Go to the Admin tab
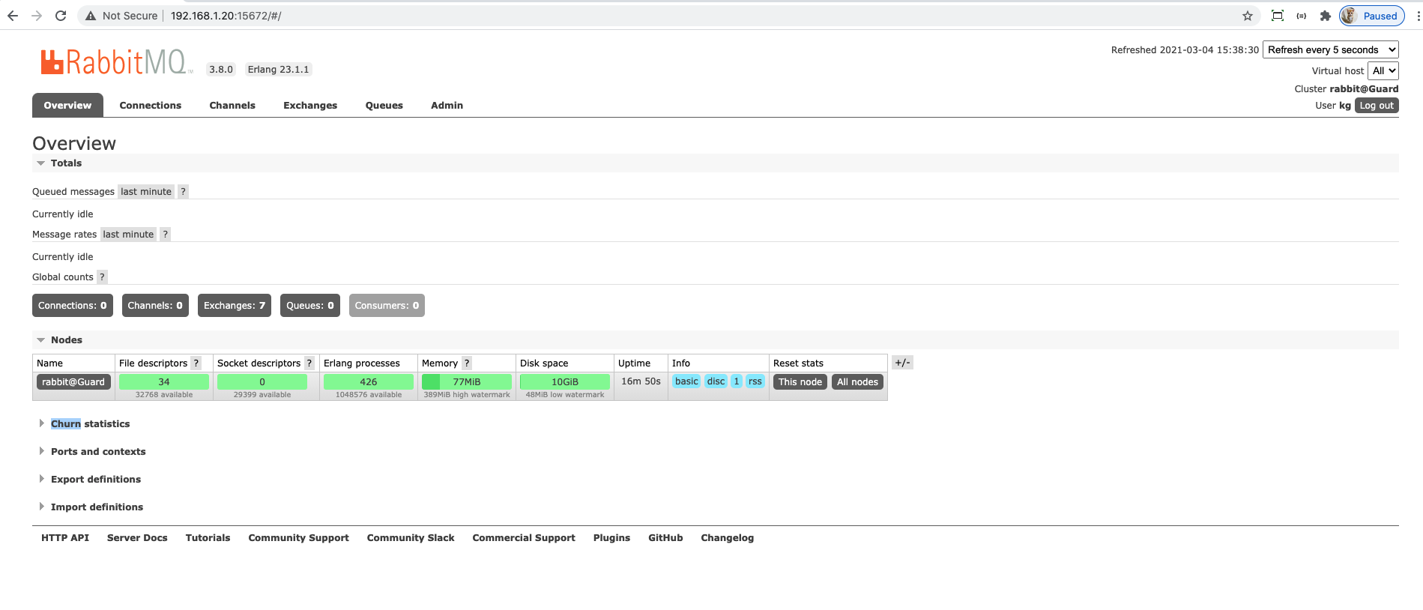 coord(447,106)
